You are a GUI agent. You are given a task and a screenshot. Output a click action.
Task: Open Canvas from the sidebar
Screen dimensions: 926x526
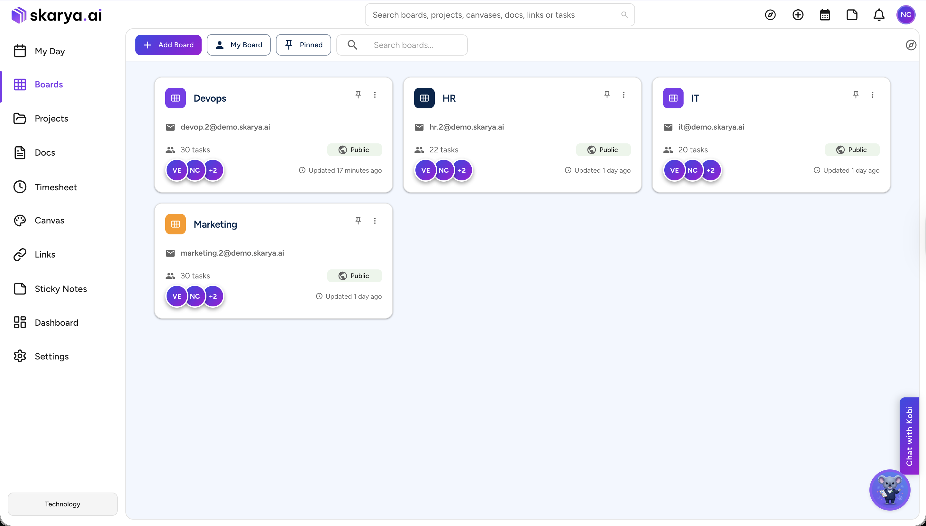pos(50,220)
